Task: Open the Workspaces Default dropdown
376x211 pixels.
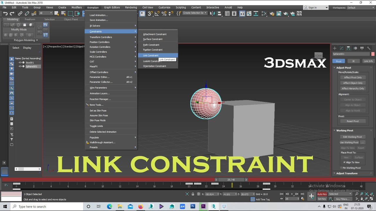Action: click(360, 8)
